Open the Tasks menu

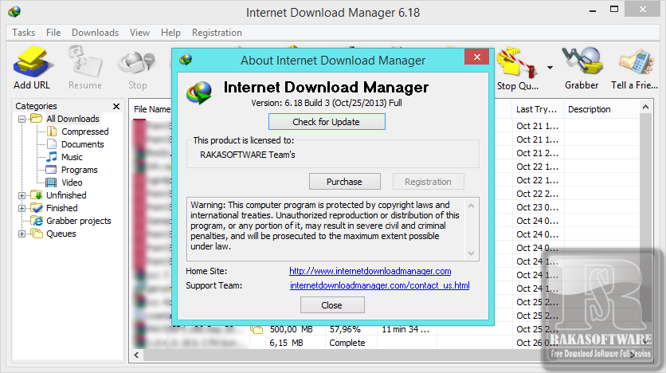tap(23, 33)
